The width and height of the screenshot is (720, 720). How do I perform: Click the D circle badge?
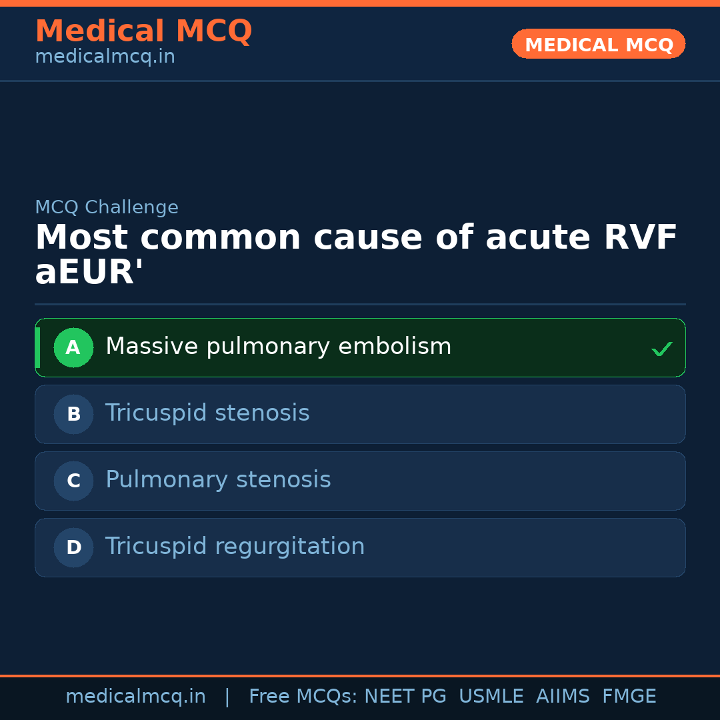click(73, 547)
